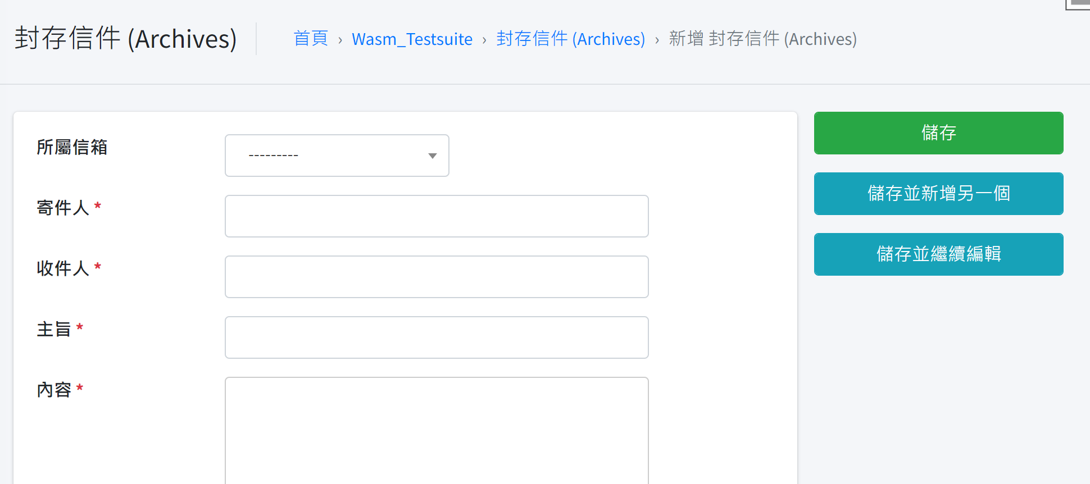Focus the 收件人 text field
This screenshot has height=484, width=1090.
(437, 277)
